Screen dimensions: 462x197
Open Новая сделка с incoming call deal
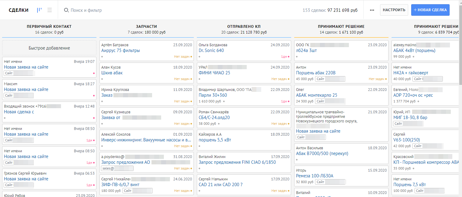[x=19, y=112]
